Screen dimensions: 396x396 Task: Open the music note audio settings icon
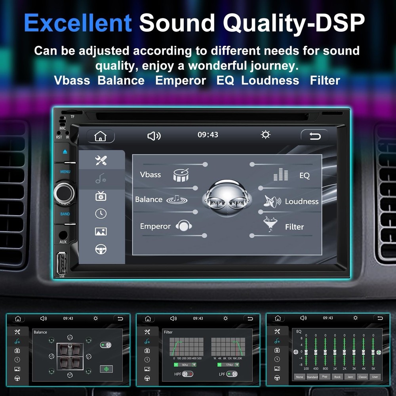click(x=101, y=179)
